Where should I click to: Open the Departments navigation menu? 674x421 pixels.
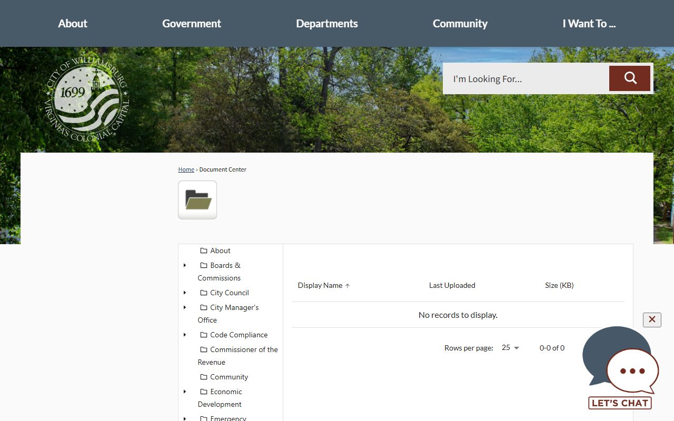click(326, 24)
